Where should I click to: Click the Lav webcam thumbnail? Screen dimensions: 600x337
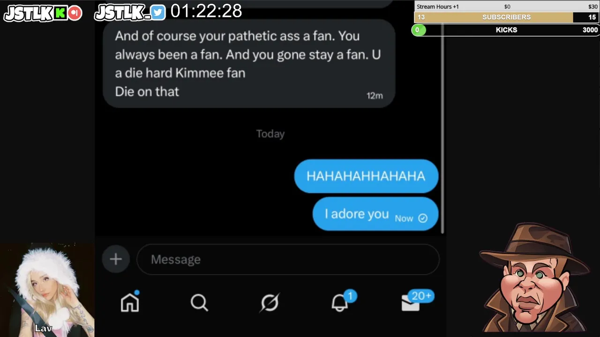47,290
